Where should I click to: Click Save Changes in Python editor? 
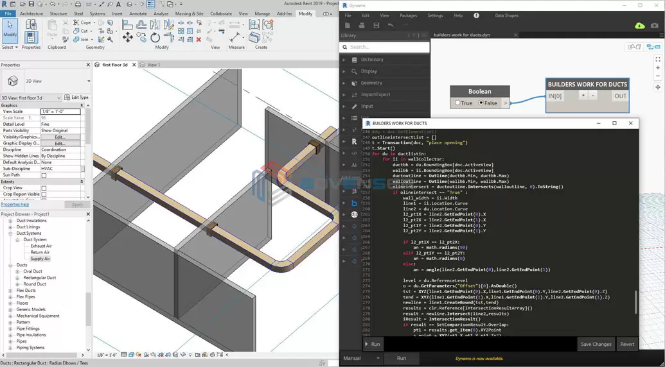[x=596, y=344]
